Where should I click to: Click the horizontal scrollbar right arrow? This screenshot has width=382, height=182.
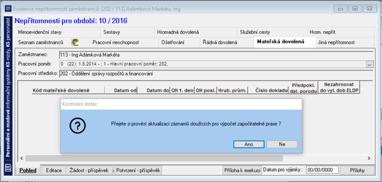point(369,158)
